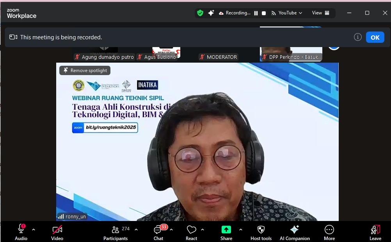Open the AI Companion sparkle icon in top bar

point(211,13)
